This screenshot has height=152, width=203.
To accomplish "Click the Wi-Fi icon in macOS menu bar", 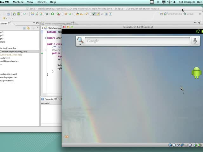I will click(x=169, y=2).
